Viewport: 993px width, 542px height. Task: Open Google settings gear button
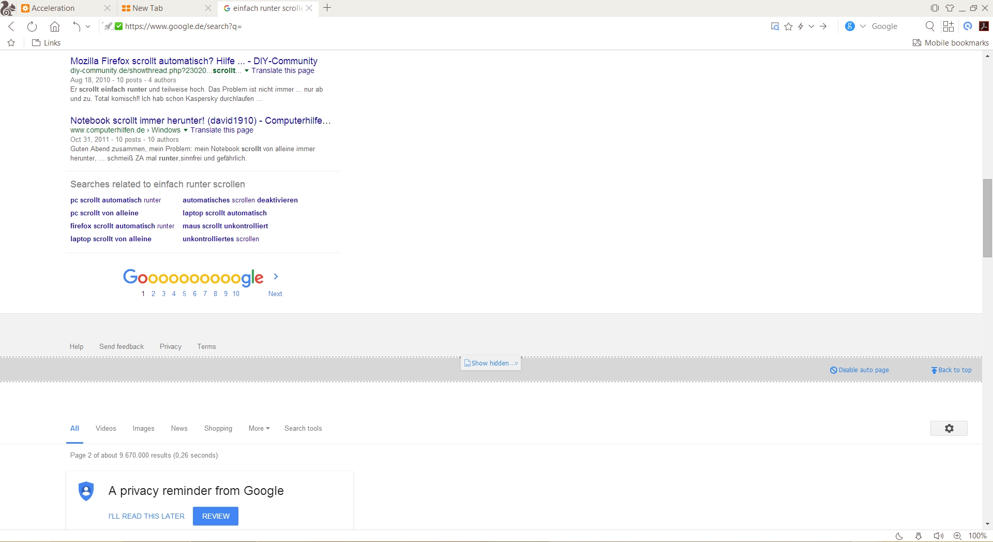[949, 429]
